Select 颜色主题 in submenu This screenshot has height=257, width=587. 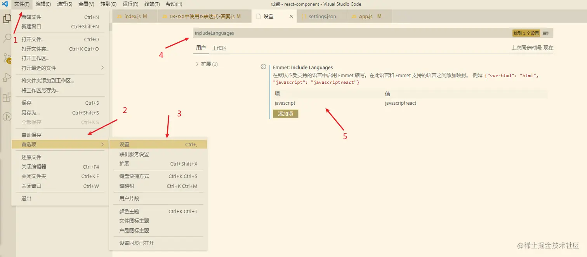tap(158, 211)
